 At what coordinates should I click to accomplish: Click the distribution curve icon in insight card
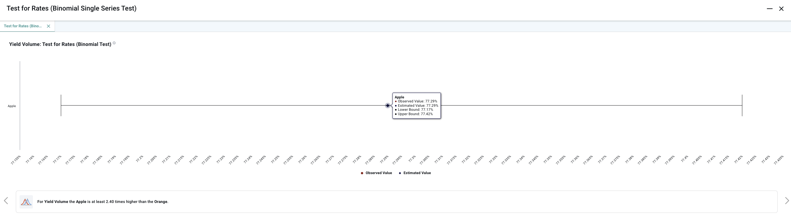pos(26,202)
